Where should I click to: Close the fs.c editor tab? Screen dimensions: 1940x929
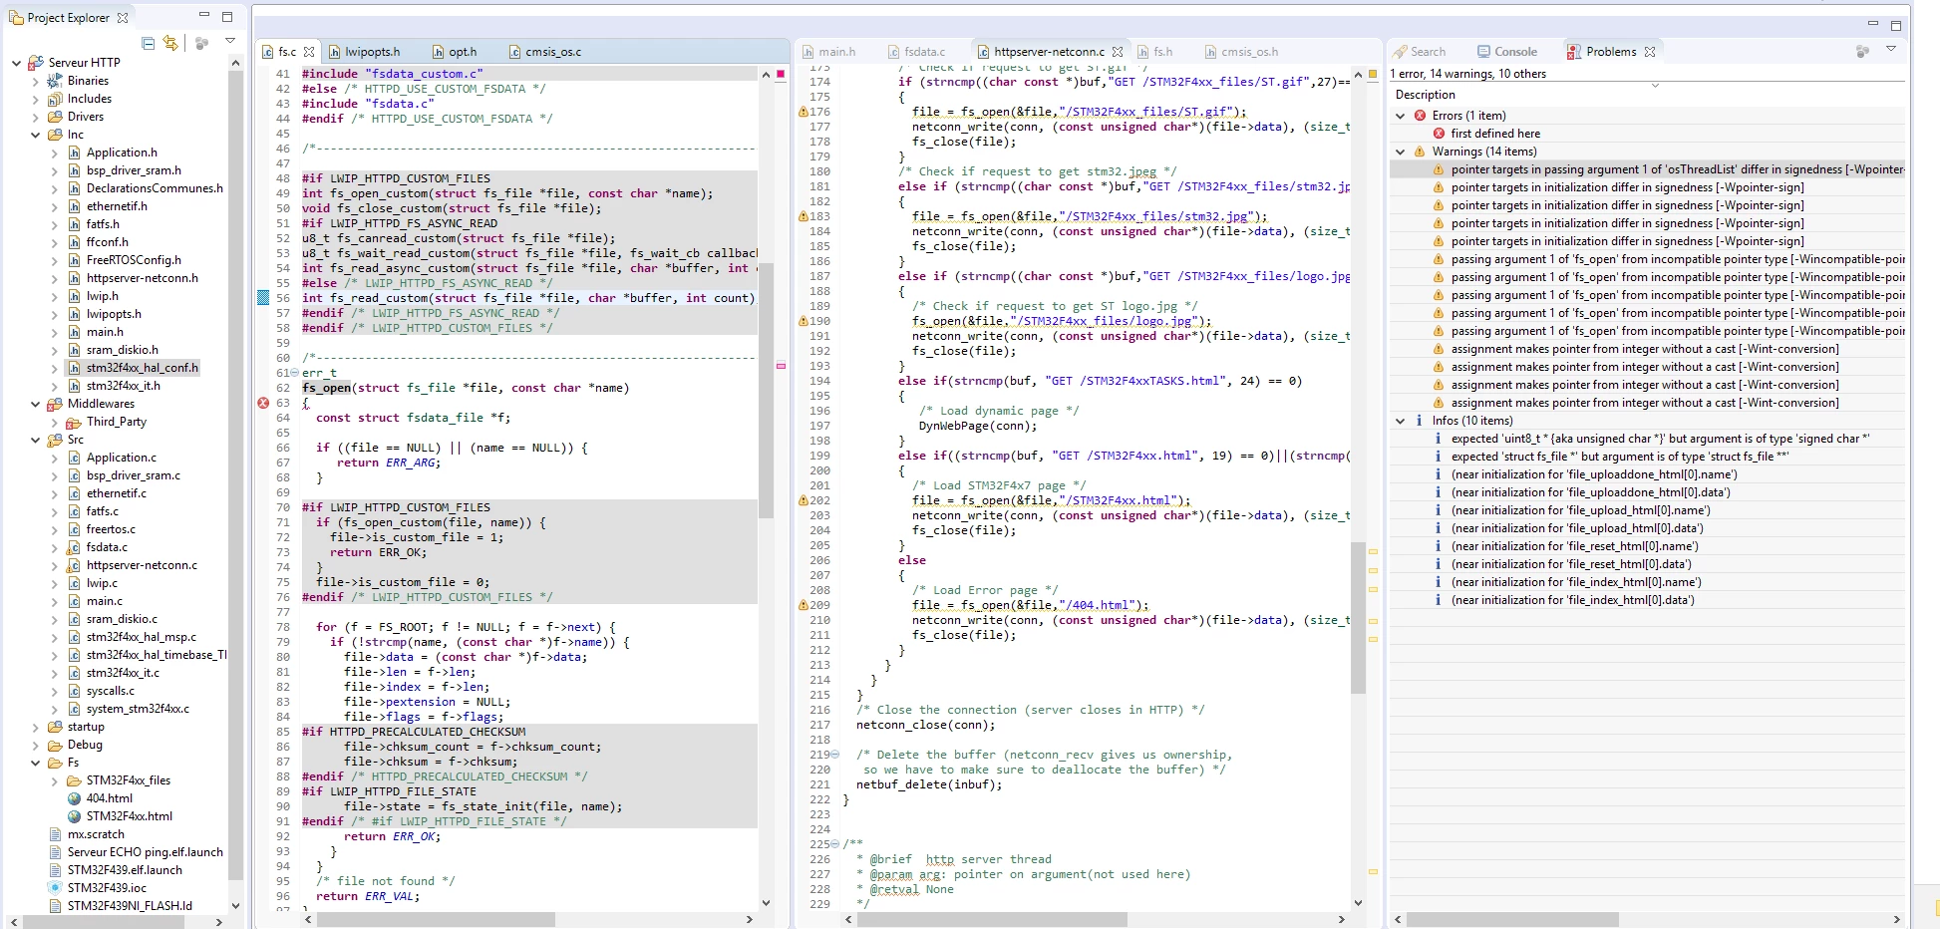(x=309, y=52)
